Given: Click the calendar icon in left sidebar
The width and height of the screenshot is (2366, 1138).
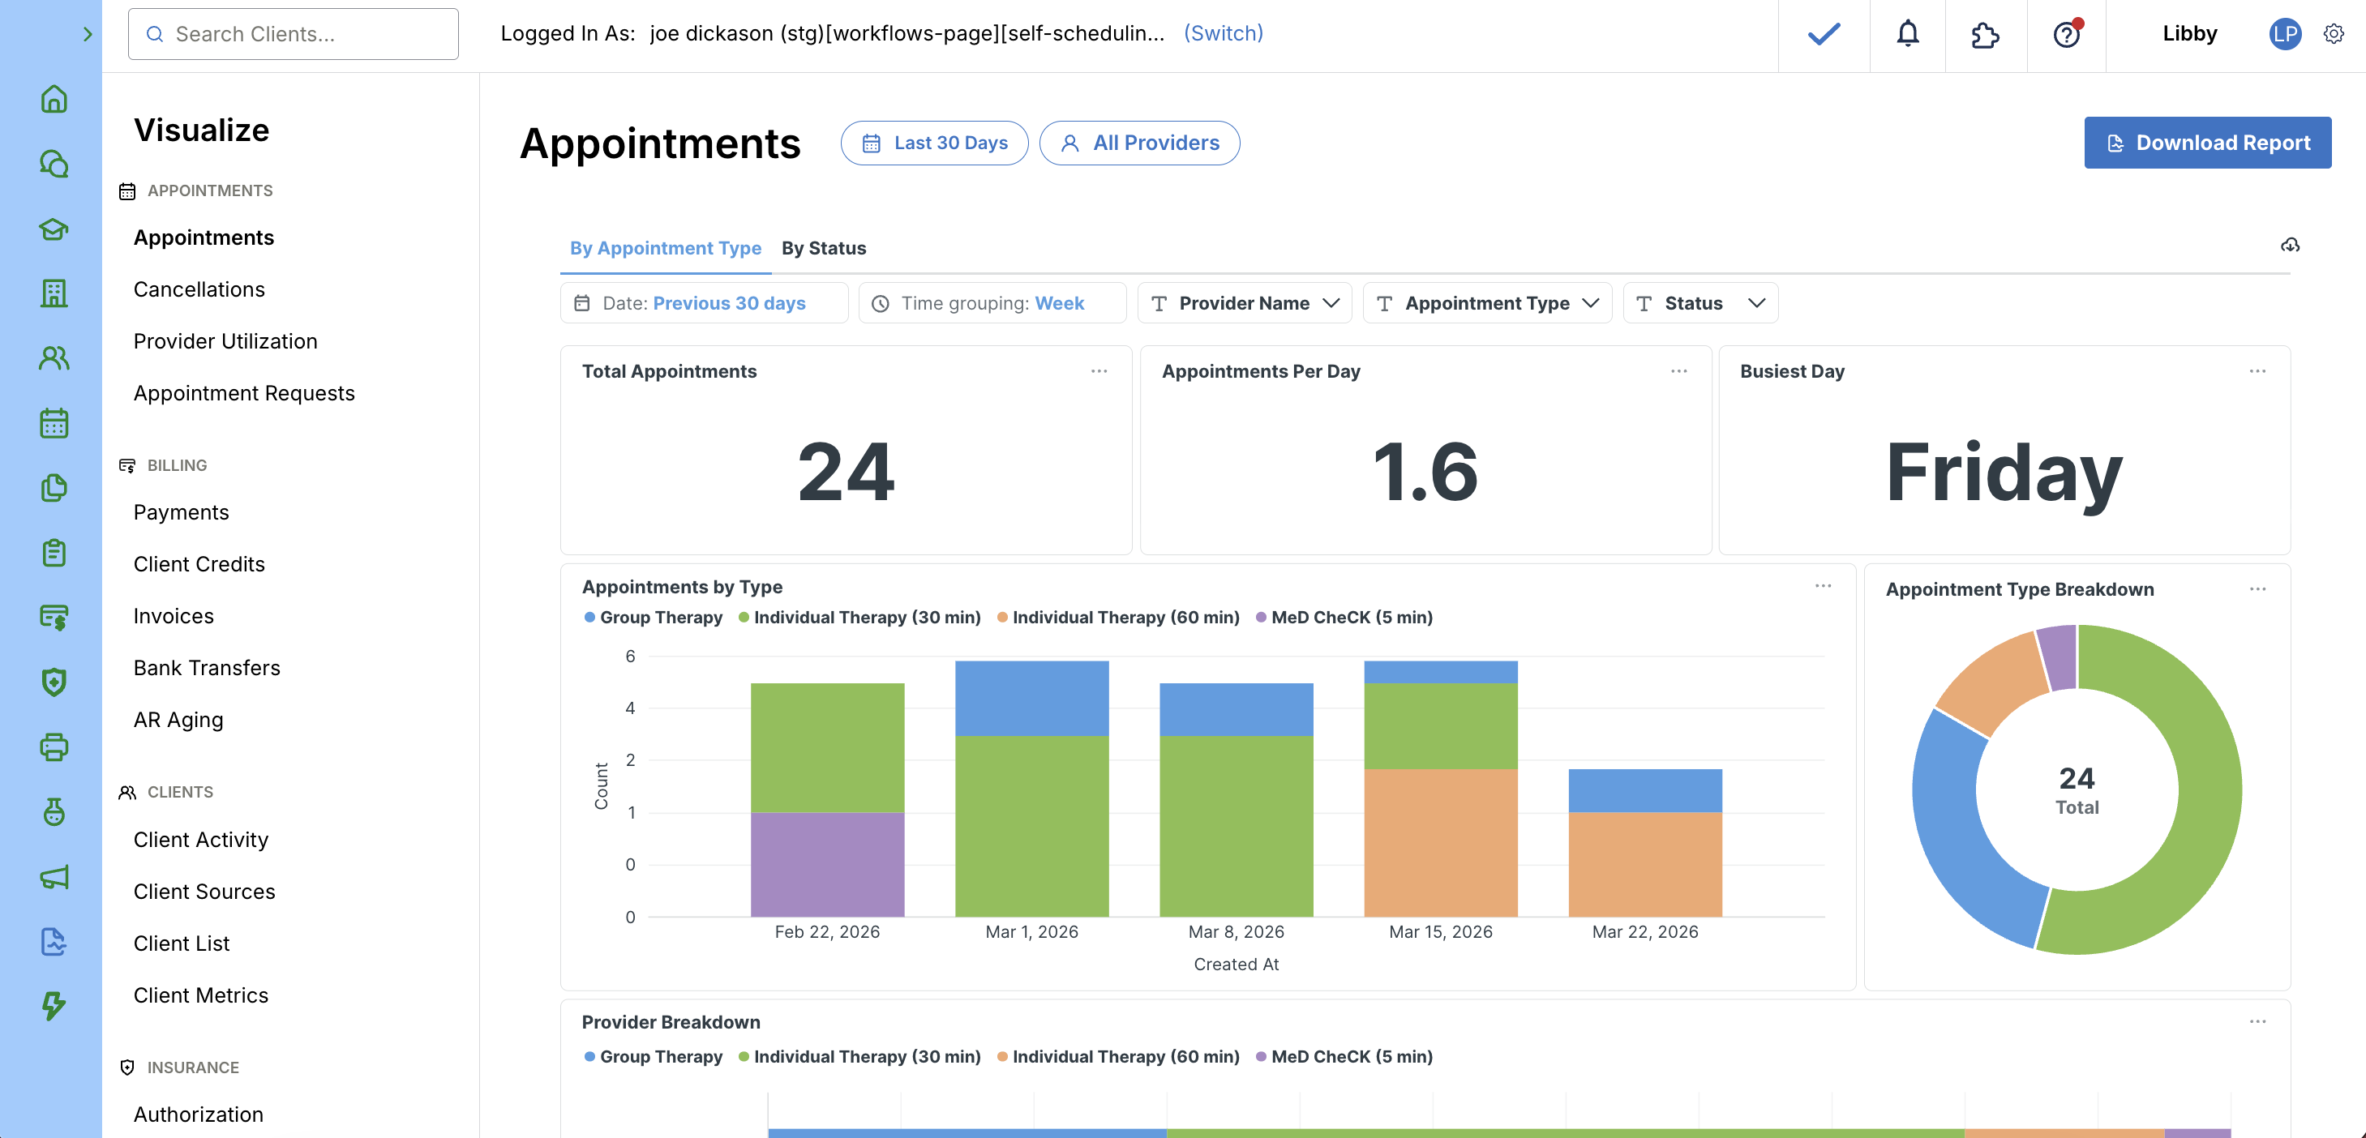Looking at the screenshot, I should click(x=54, y=423).
